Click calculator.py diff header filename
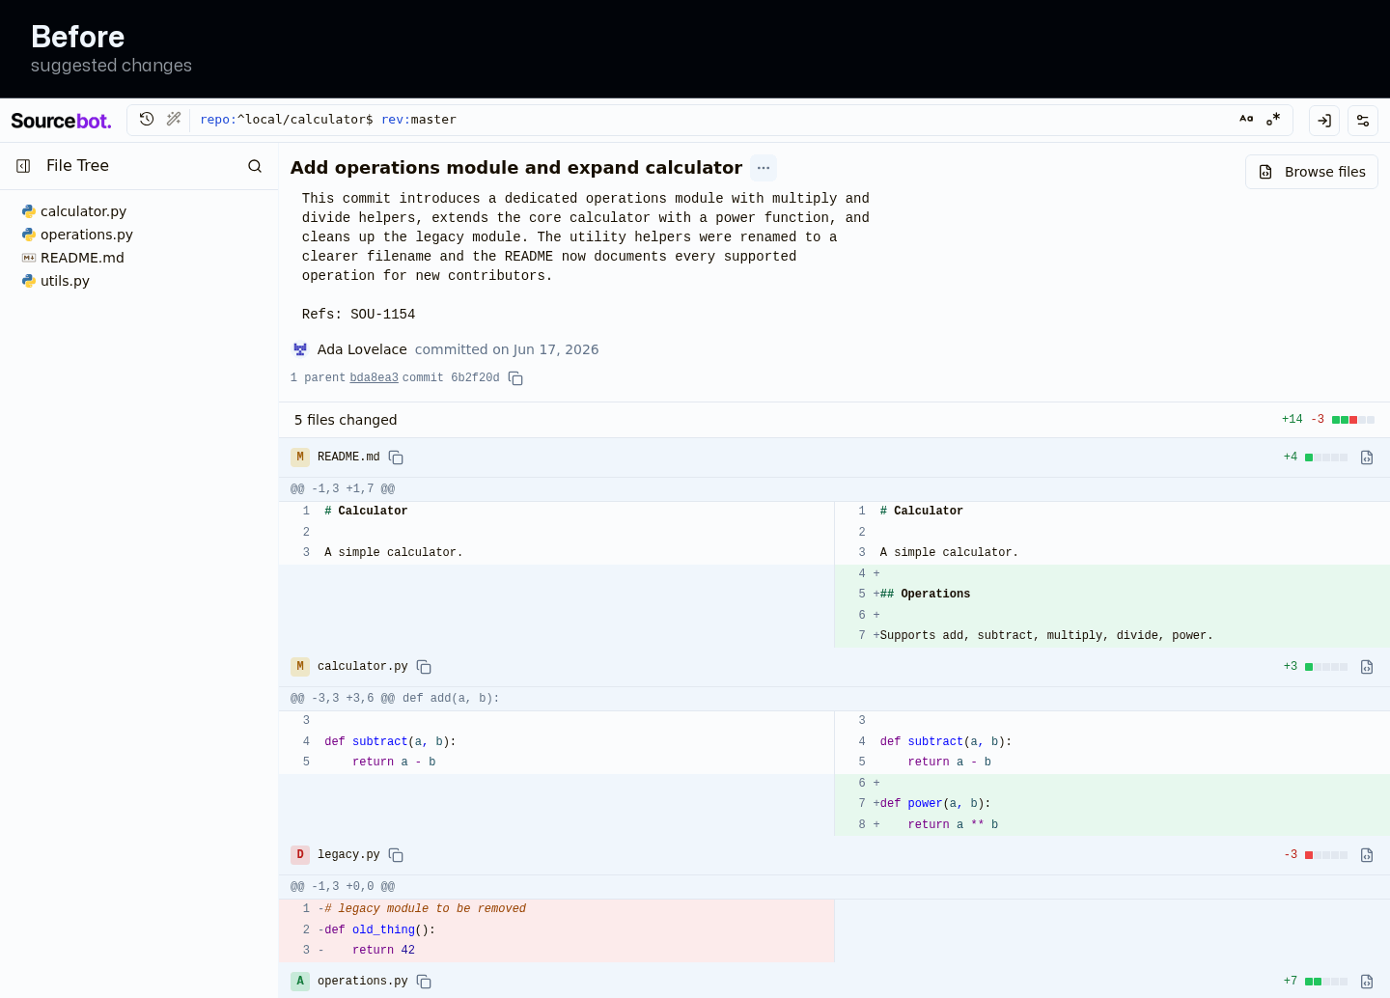The height and width of the screenshot is (998, 1390). [363, 667]
